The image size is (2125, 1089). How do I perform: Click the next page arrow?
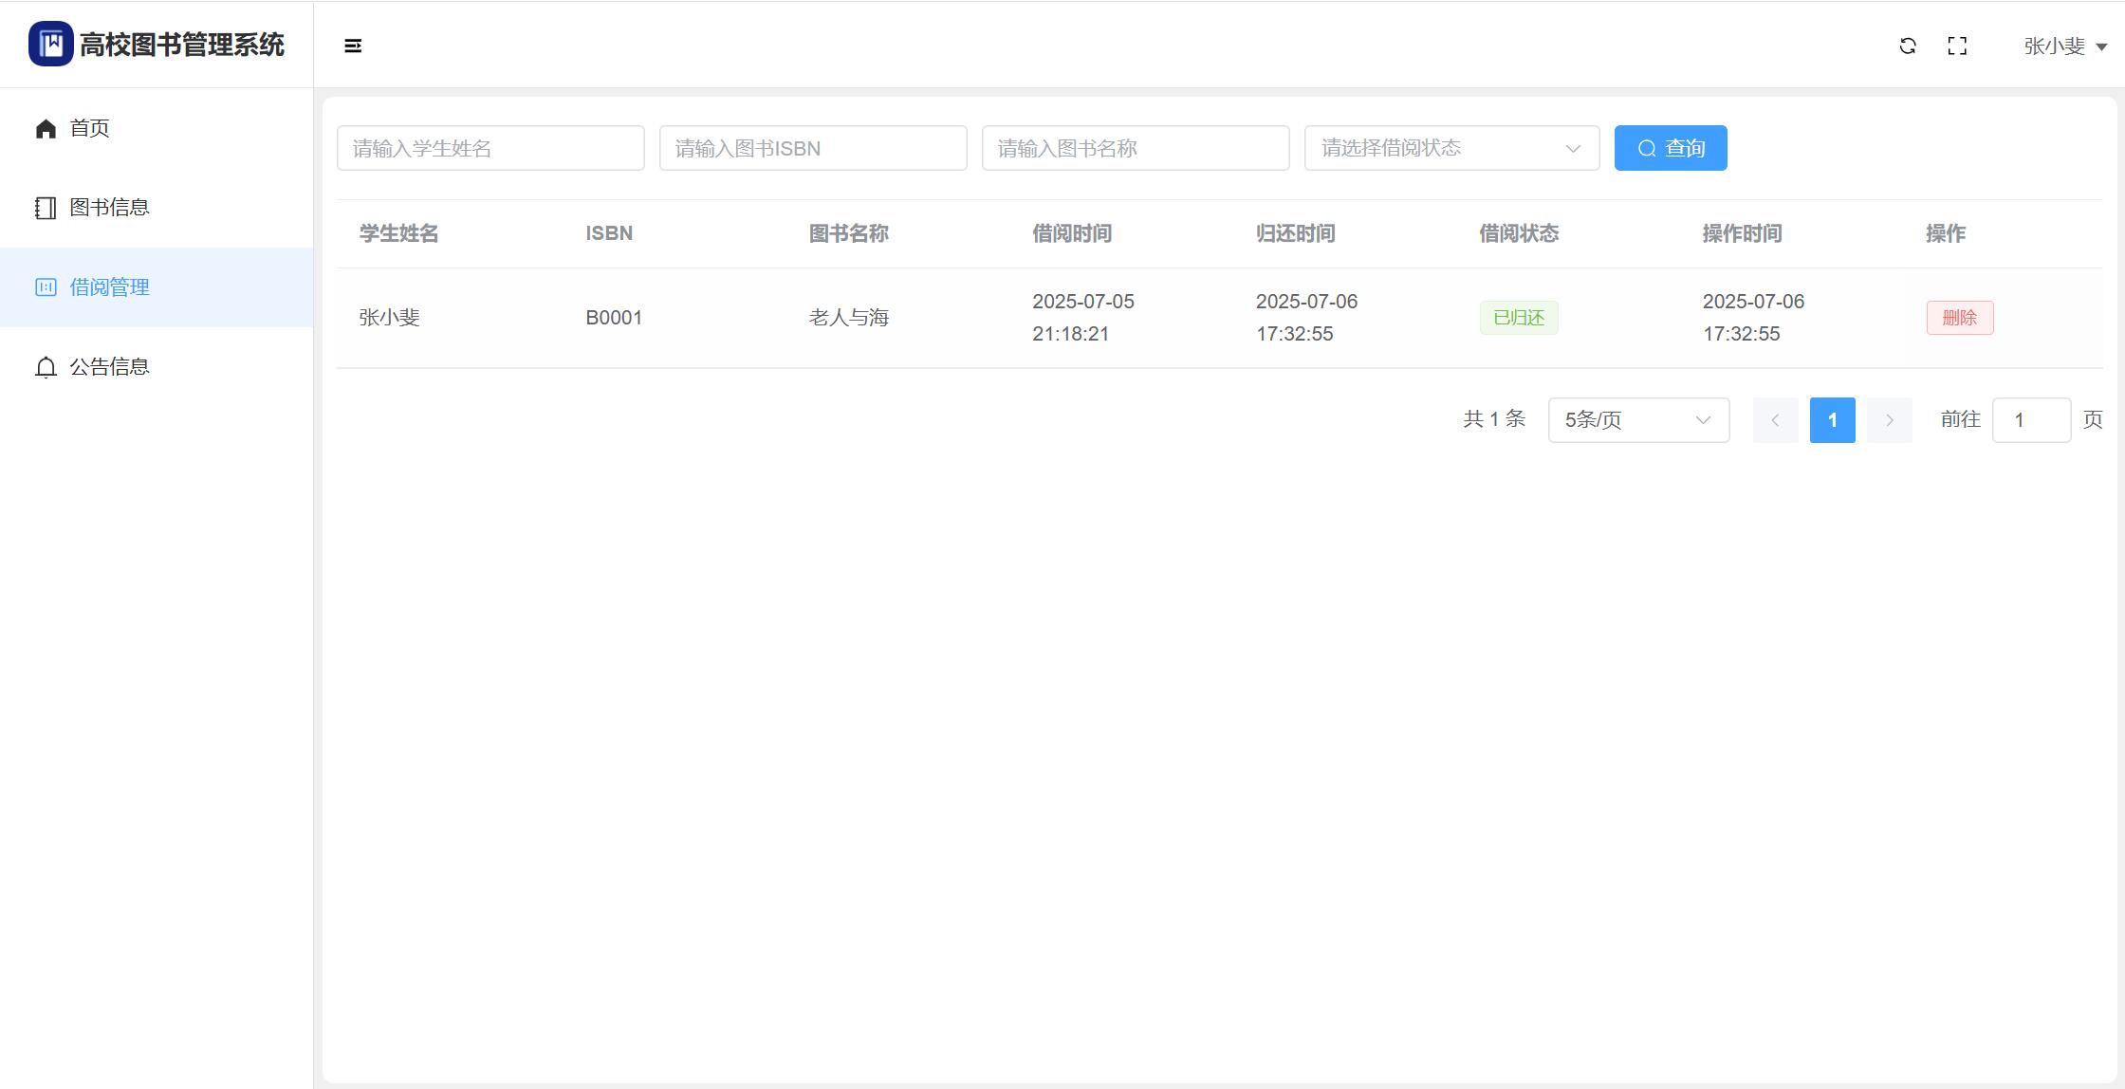pyautogui.click(x=1889, y=420)
